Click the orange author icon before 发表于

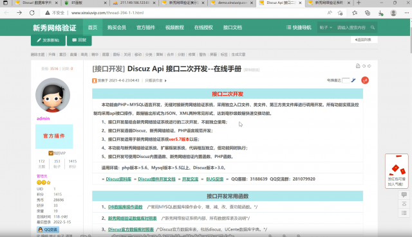pos(95,80)
